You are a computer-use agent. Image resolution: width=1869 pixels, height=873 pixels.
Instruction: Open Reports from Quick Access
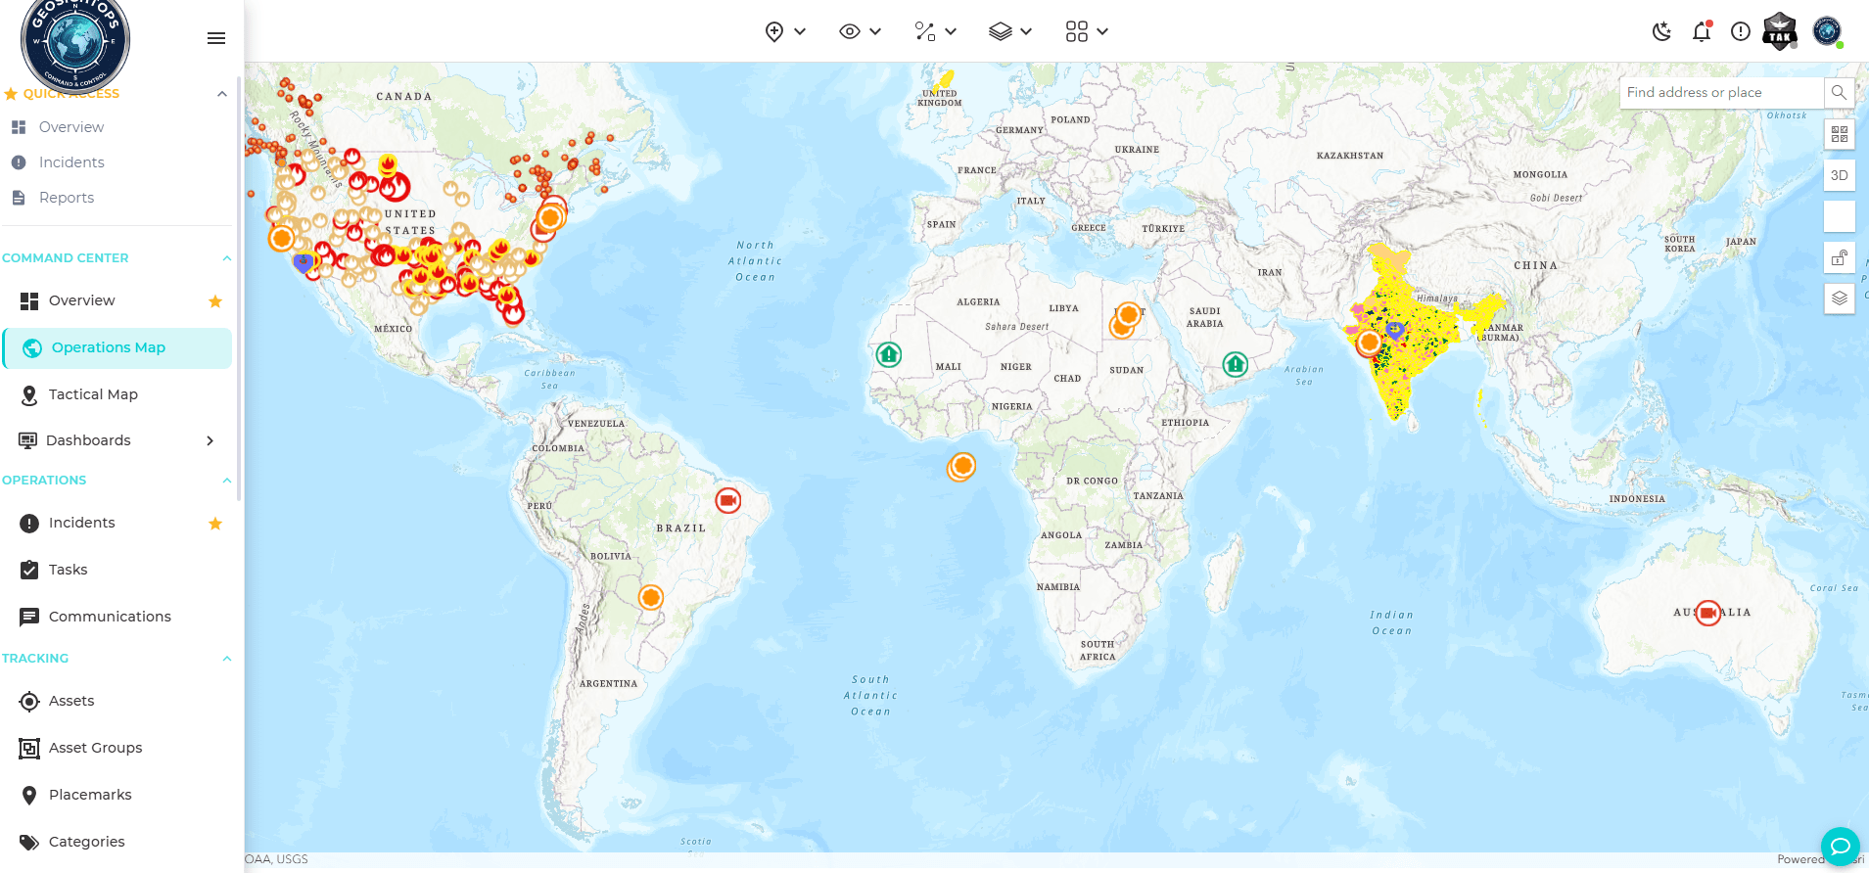coord(67,198)
